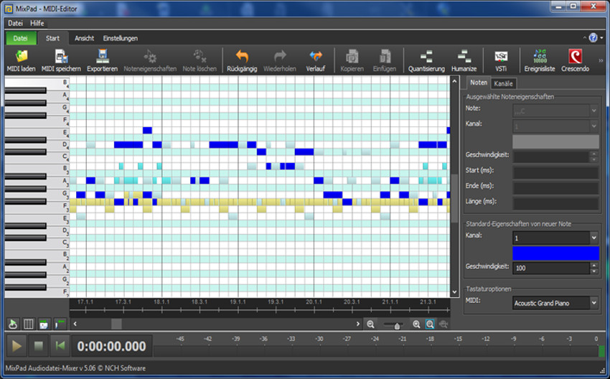
Task: Click the piano roll scroll up arrow
Action: 454,81
